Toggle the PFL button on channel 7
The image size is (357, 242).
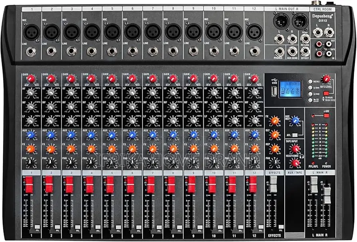coord(159,227)
